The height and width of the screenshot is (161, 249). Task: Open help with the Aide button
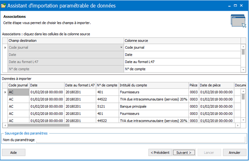pos(14,153)
